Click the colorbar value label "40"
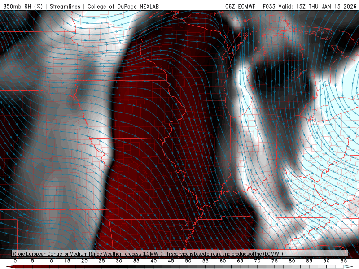Image resolution: width=359 pixels, height=269 pixels. pyautogui.click(x=153, y=261)
